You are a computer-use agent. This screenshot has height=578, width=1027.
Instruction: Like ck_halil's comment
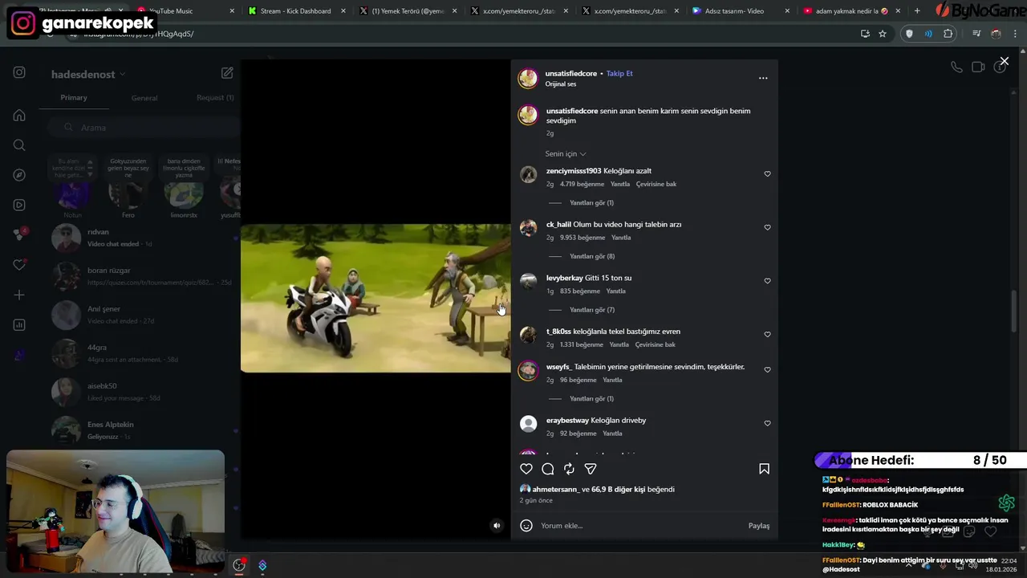pyautogui.click(x=767, y=228)
